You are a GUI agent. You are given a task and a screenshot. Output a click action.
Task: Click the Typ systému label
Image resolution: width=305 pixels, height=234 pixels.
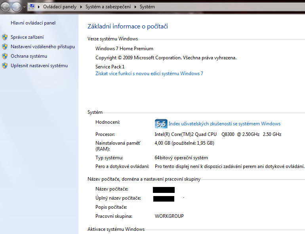[109, 158]
